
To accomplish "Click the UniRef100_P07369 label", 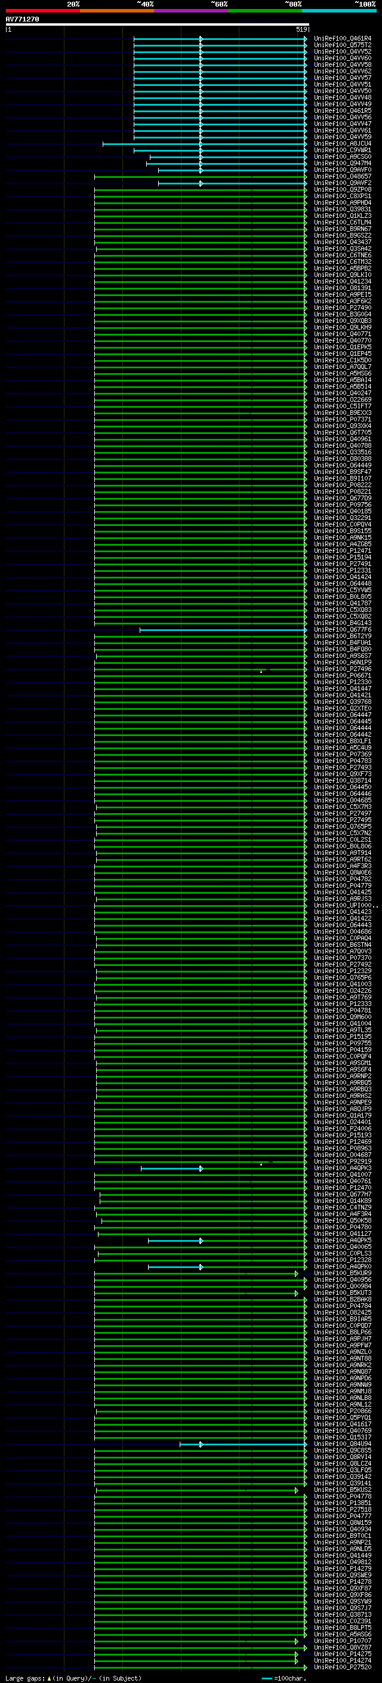I will click(x=343, y=755).
